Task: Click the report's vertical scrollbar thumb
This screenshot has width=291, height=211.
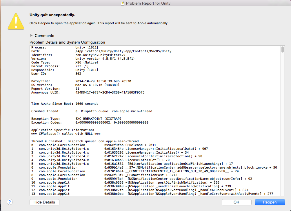Action: (282, 50)
